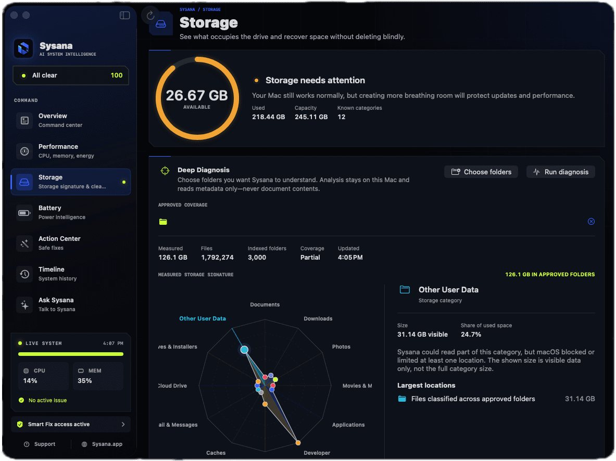Viewport: 616px width, 461px height.
Task: Click the All clear status badge
Action: [x=71, y=75]
